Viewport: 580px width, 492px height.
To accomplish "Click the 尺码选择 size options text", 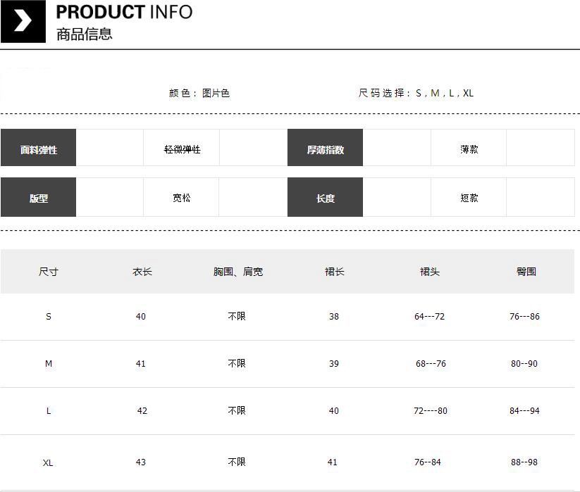I will click(416, 93).
